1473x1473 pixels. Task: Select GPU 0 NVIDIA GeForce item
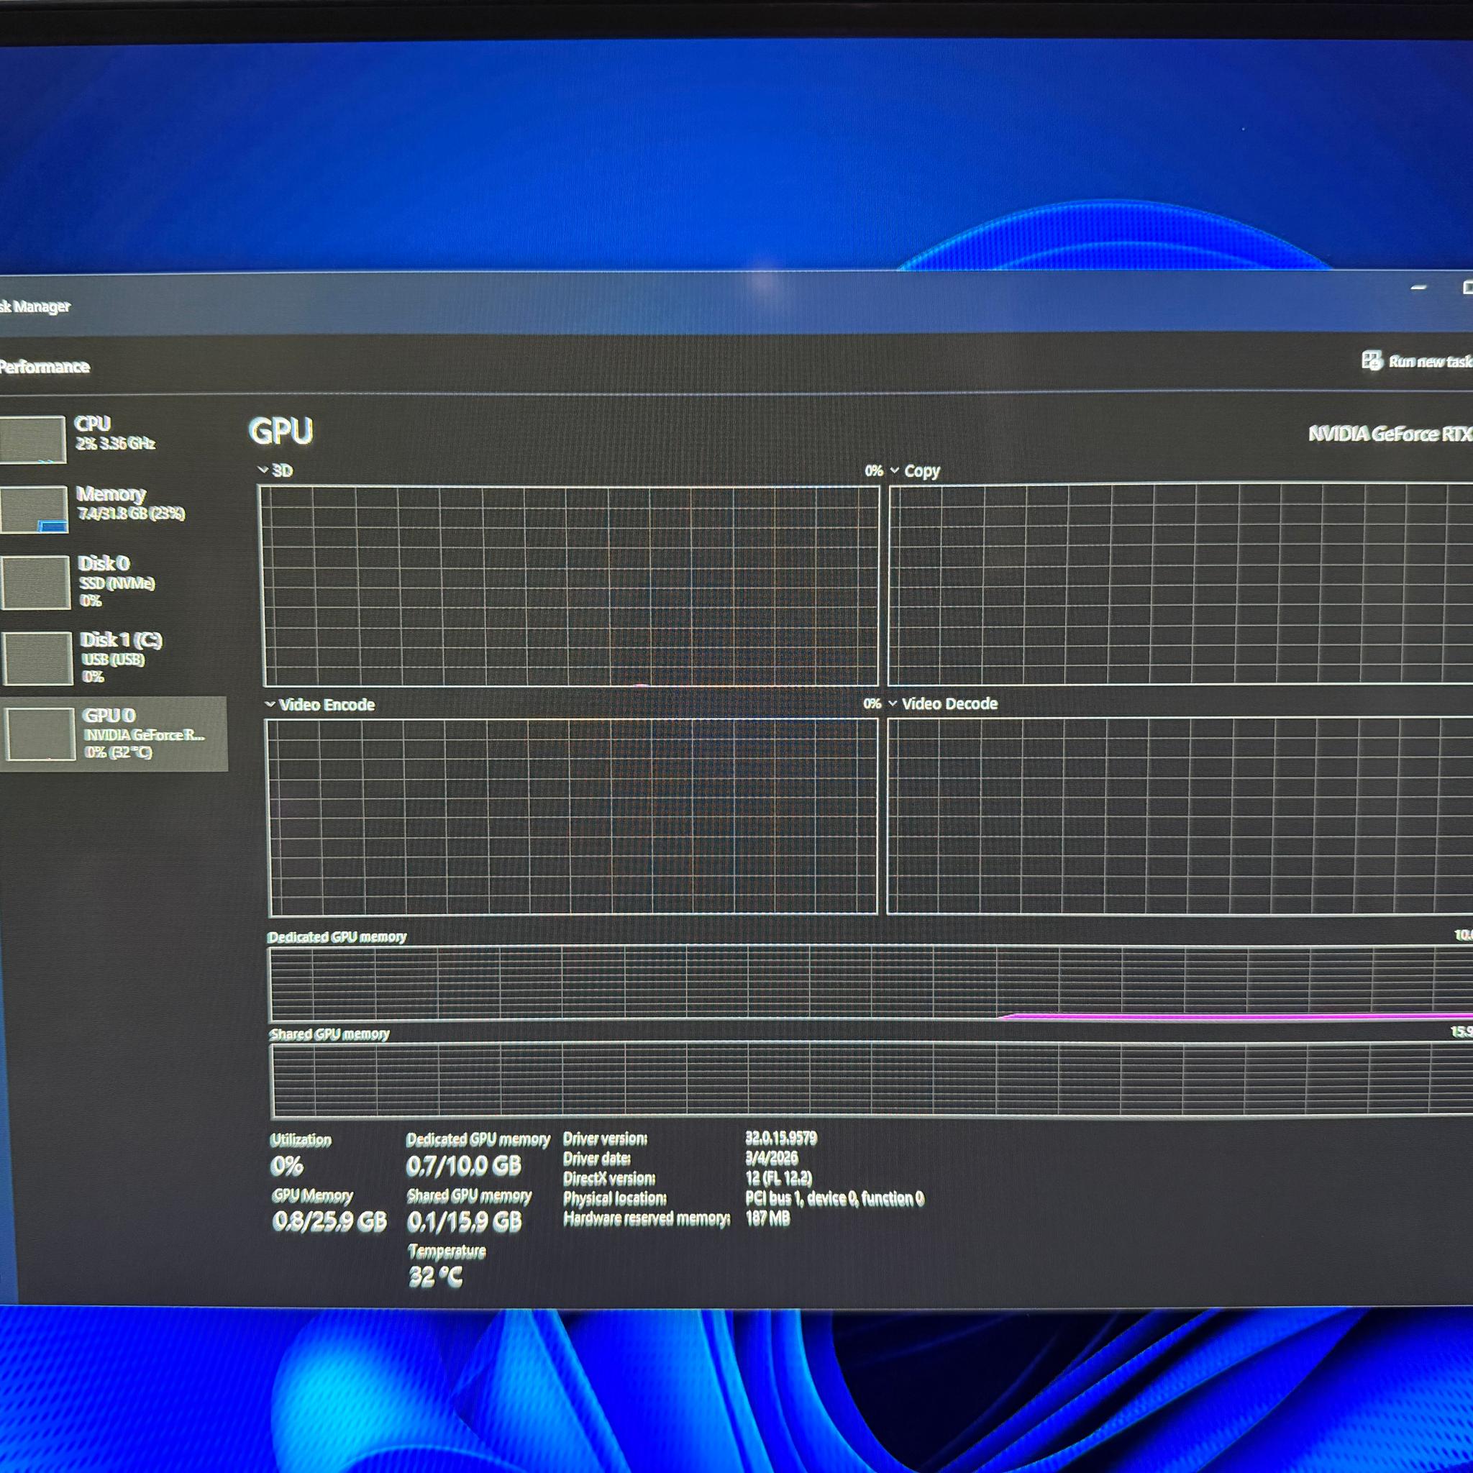pyautogui.click(x=113, y=734)
